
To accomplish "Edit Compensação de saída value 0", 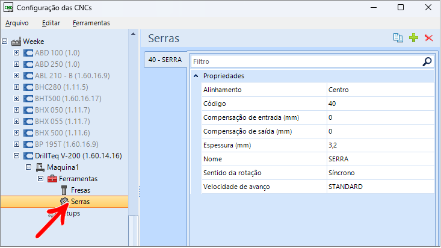I will 380,131.
